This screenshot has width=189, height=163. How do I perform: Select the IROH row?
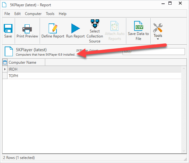pos(94,69)
